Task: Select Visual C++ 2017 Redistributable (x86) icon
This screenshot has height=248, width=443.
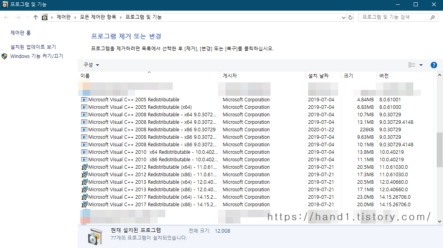Action: tap(84, 205)
